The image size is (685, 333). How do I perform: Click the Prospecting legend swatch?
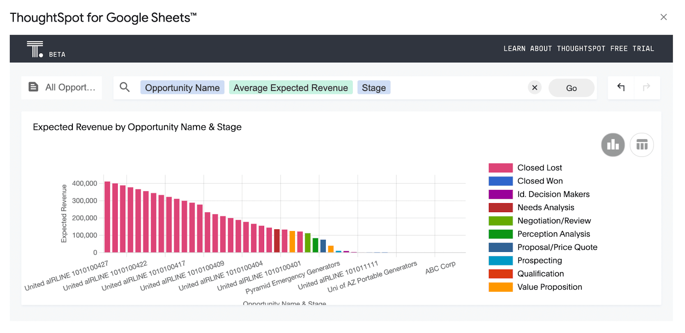click(500, 261)
